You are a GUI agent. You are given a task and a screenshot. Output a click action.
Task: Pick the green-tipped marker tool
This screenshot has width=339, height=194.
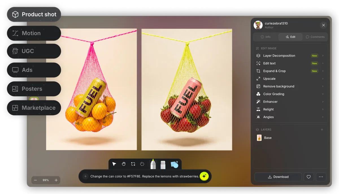pyautogui.click(x=153, y=164)
